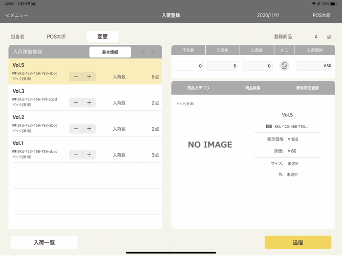Click the 入荷価格 field showing ¥80
This screenshot has width=342, height=256.
314,66
